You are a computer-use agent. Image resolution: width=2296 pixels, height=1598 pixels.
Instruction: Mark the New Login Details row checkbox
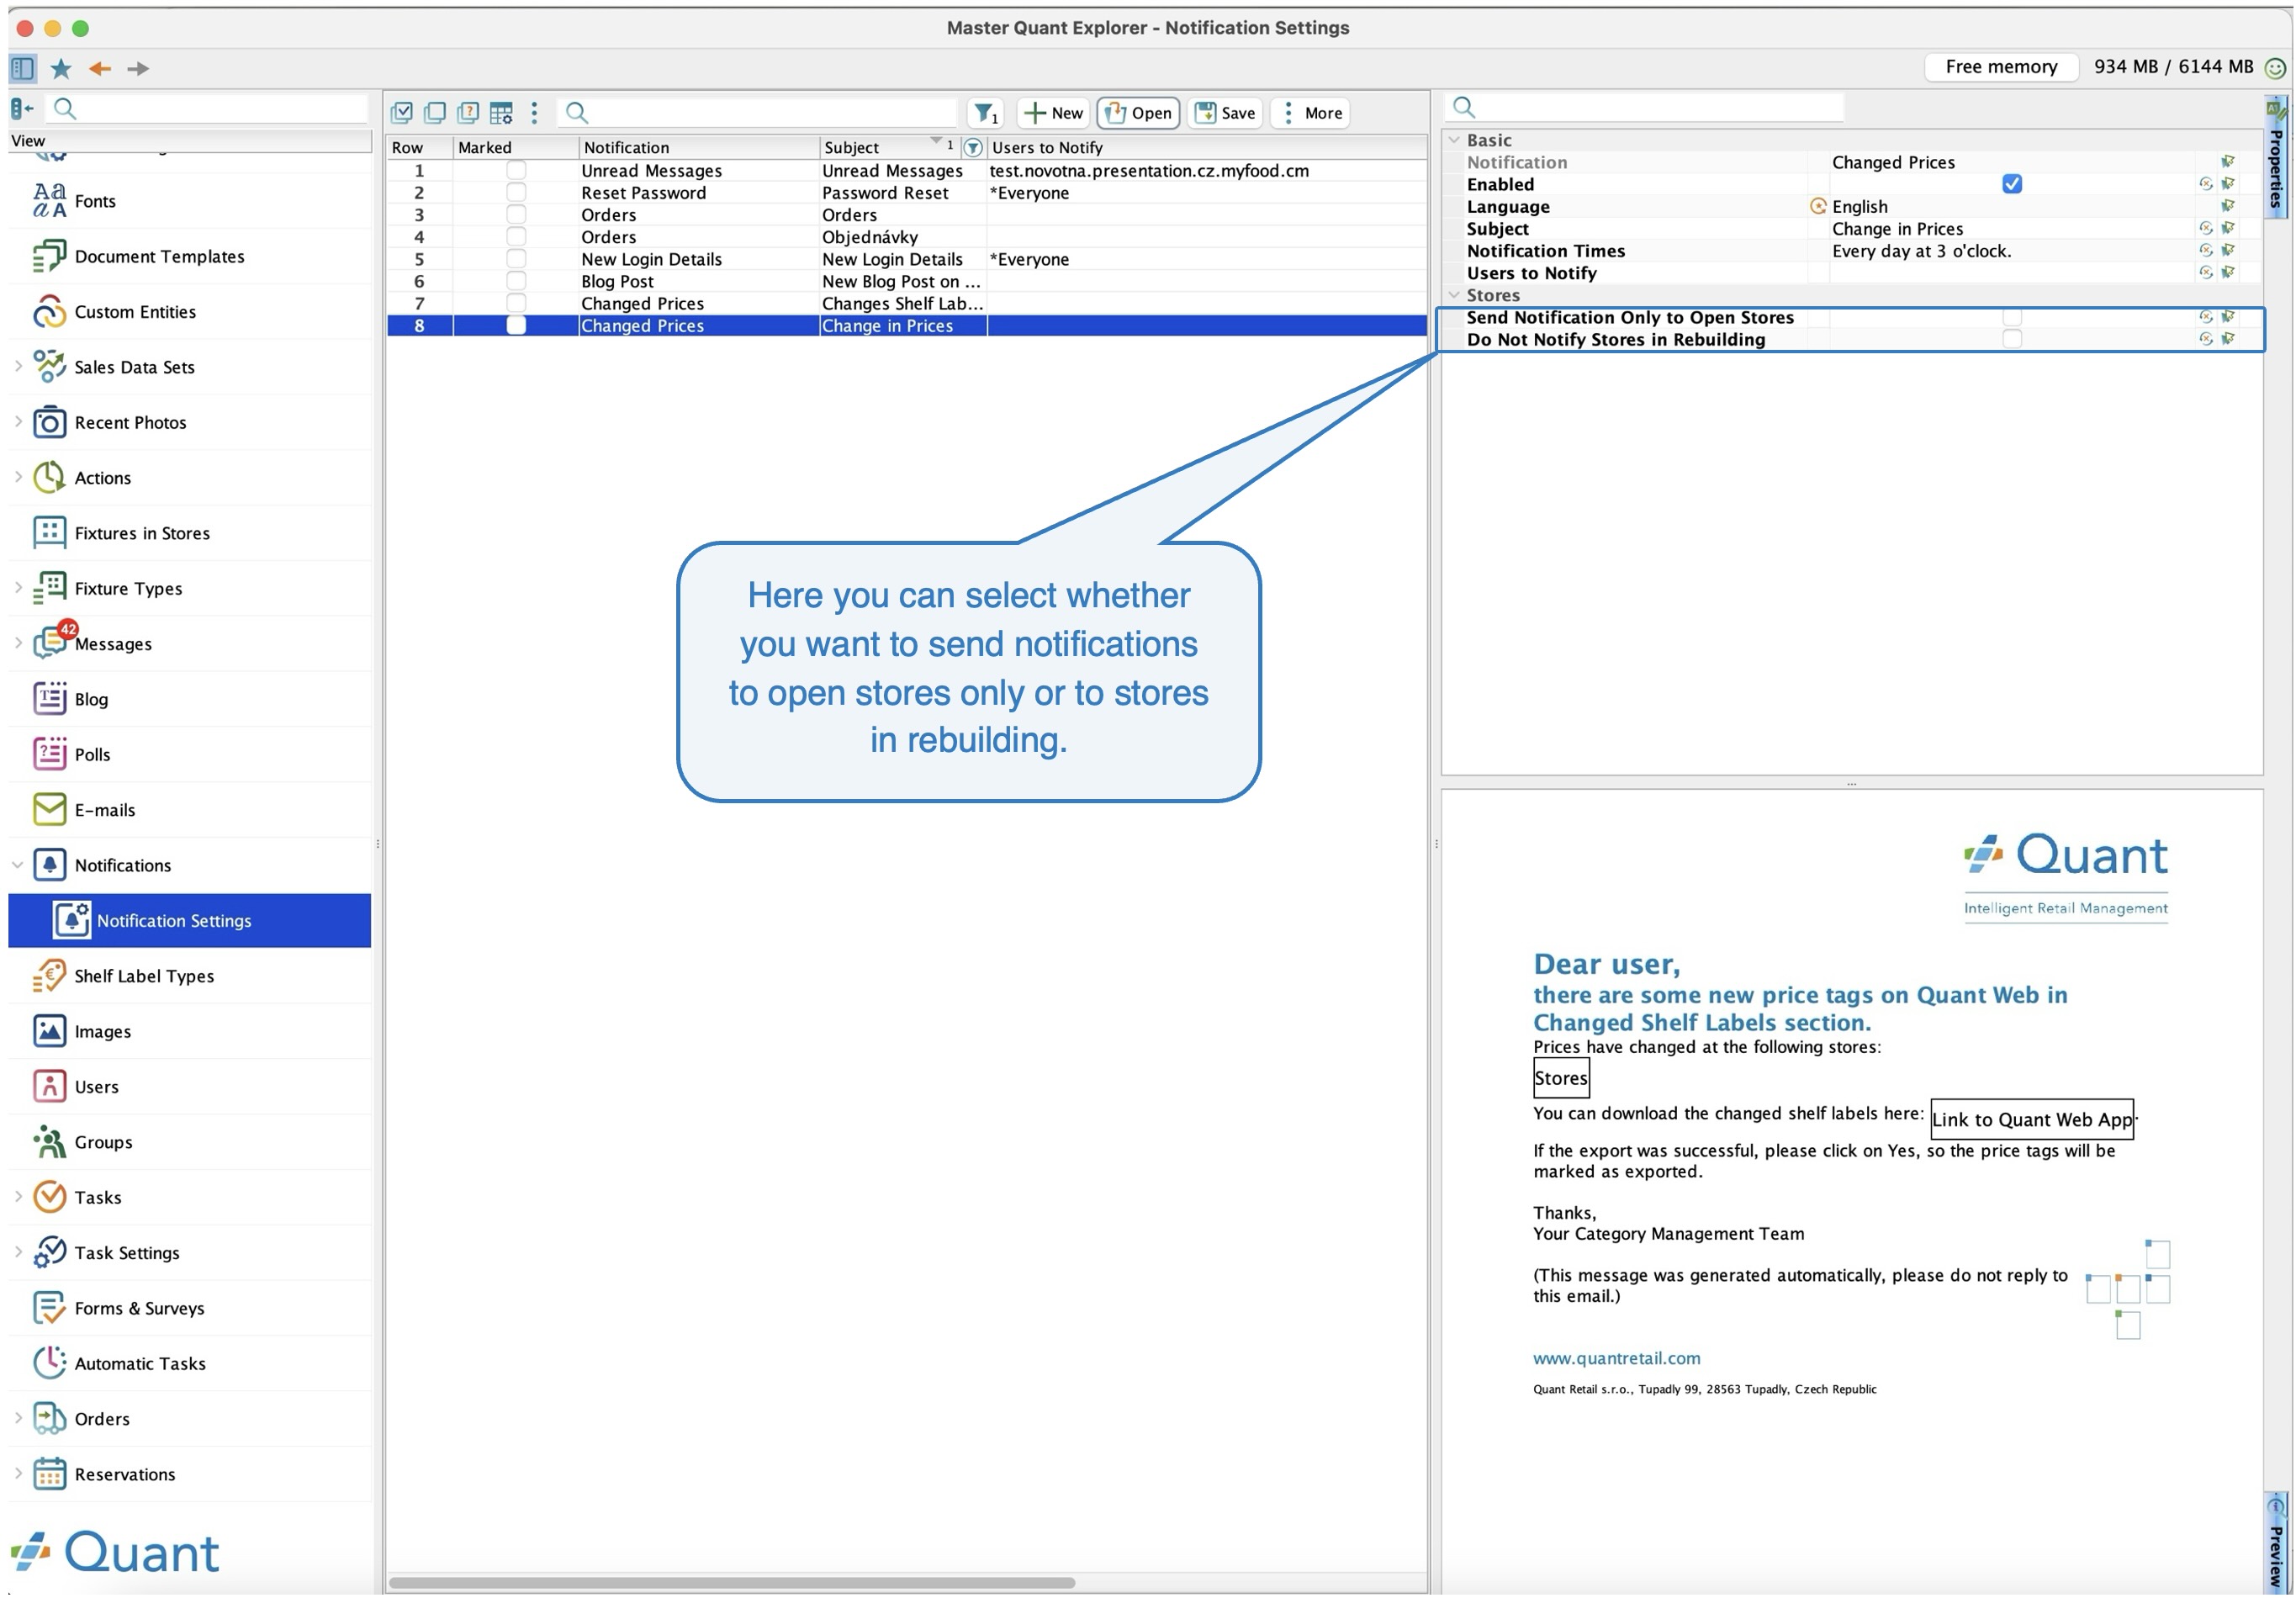tap(516, 259)
